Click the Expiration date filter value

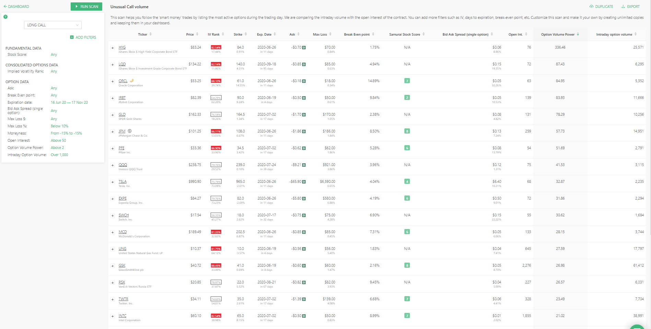[69, 102]
